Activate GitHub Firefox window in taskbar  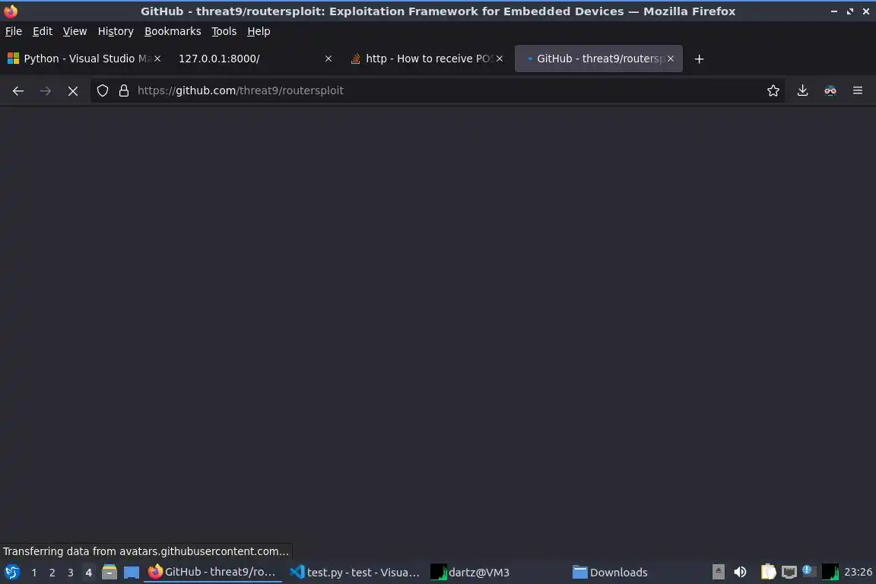click(x=213, y=573)
